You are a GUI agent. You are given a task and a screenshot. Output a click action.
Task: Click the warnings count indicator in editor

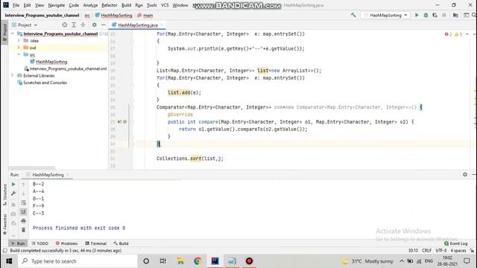(x=458, y=34)
